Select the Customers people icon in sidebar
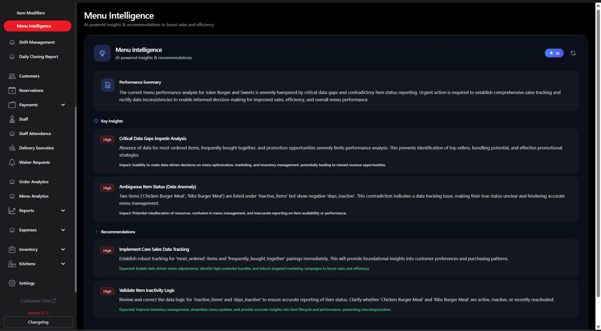The width and height of the screenshot is (601, 331). click(x=12, y=76)
